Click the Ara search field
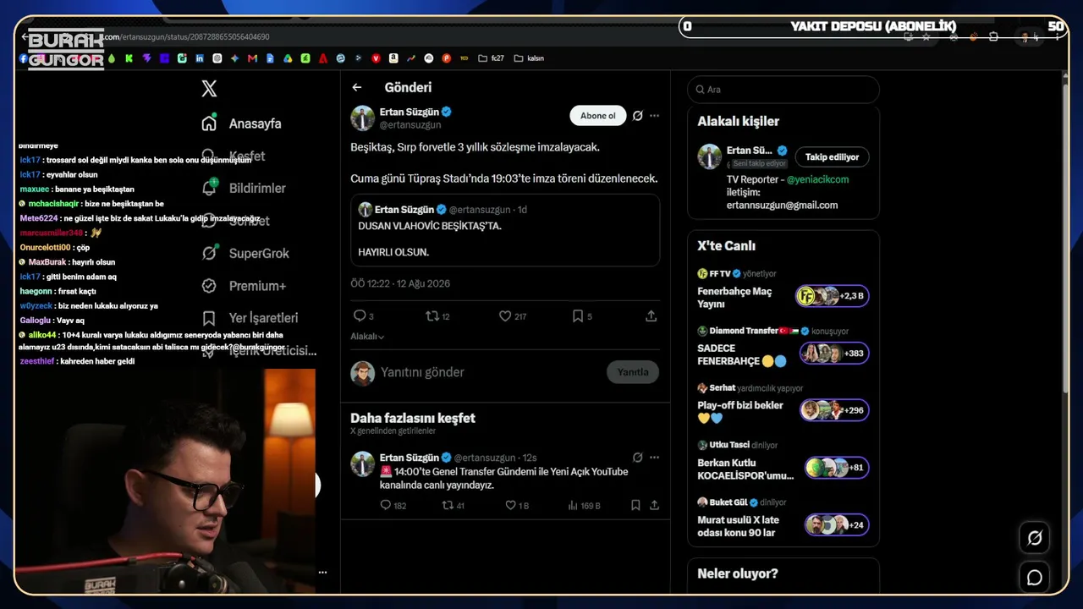Screen dimensions: 1083x609 point(783,90)
